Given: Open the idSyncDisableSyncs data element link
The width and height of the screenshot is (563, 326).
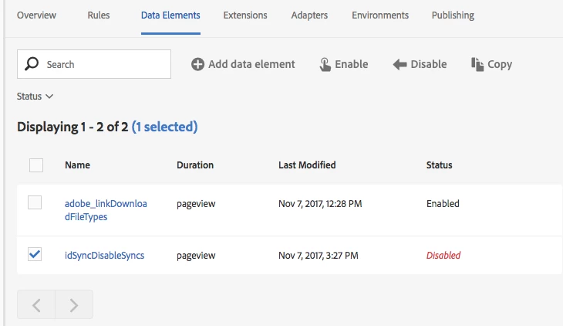Looking at the screenshot, I should pyautogui.click(x=104, y=255).
